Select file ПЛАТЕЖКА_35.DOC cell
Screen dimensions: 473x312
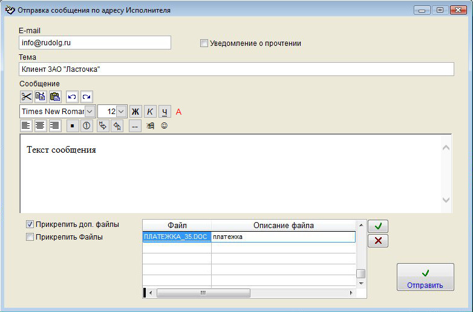(177, 237)
